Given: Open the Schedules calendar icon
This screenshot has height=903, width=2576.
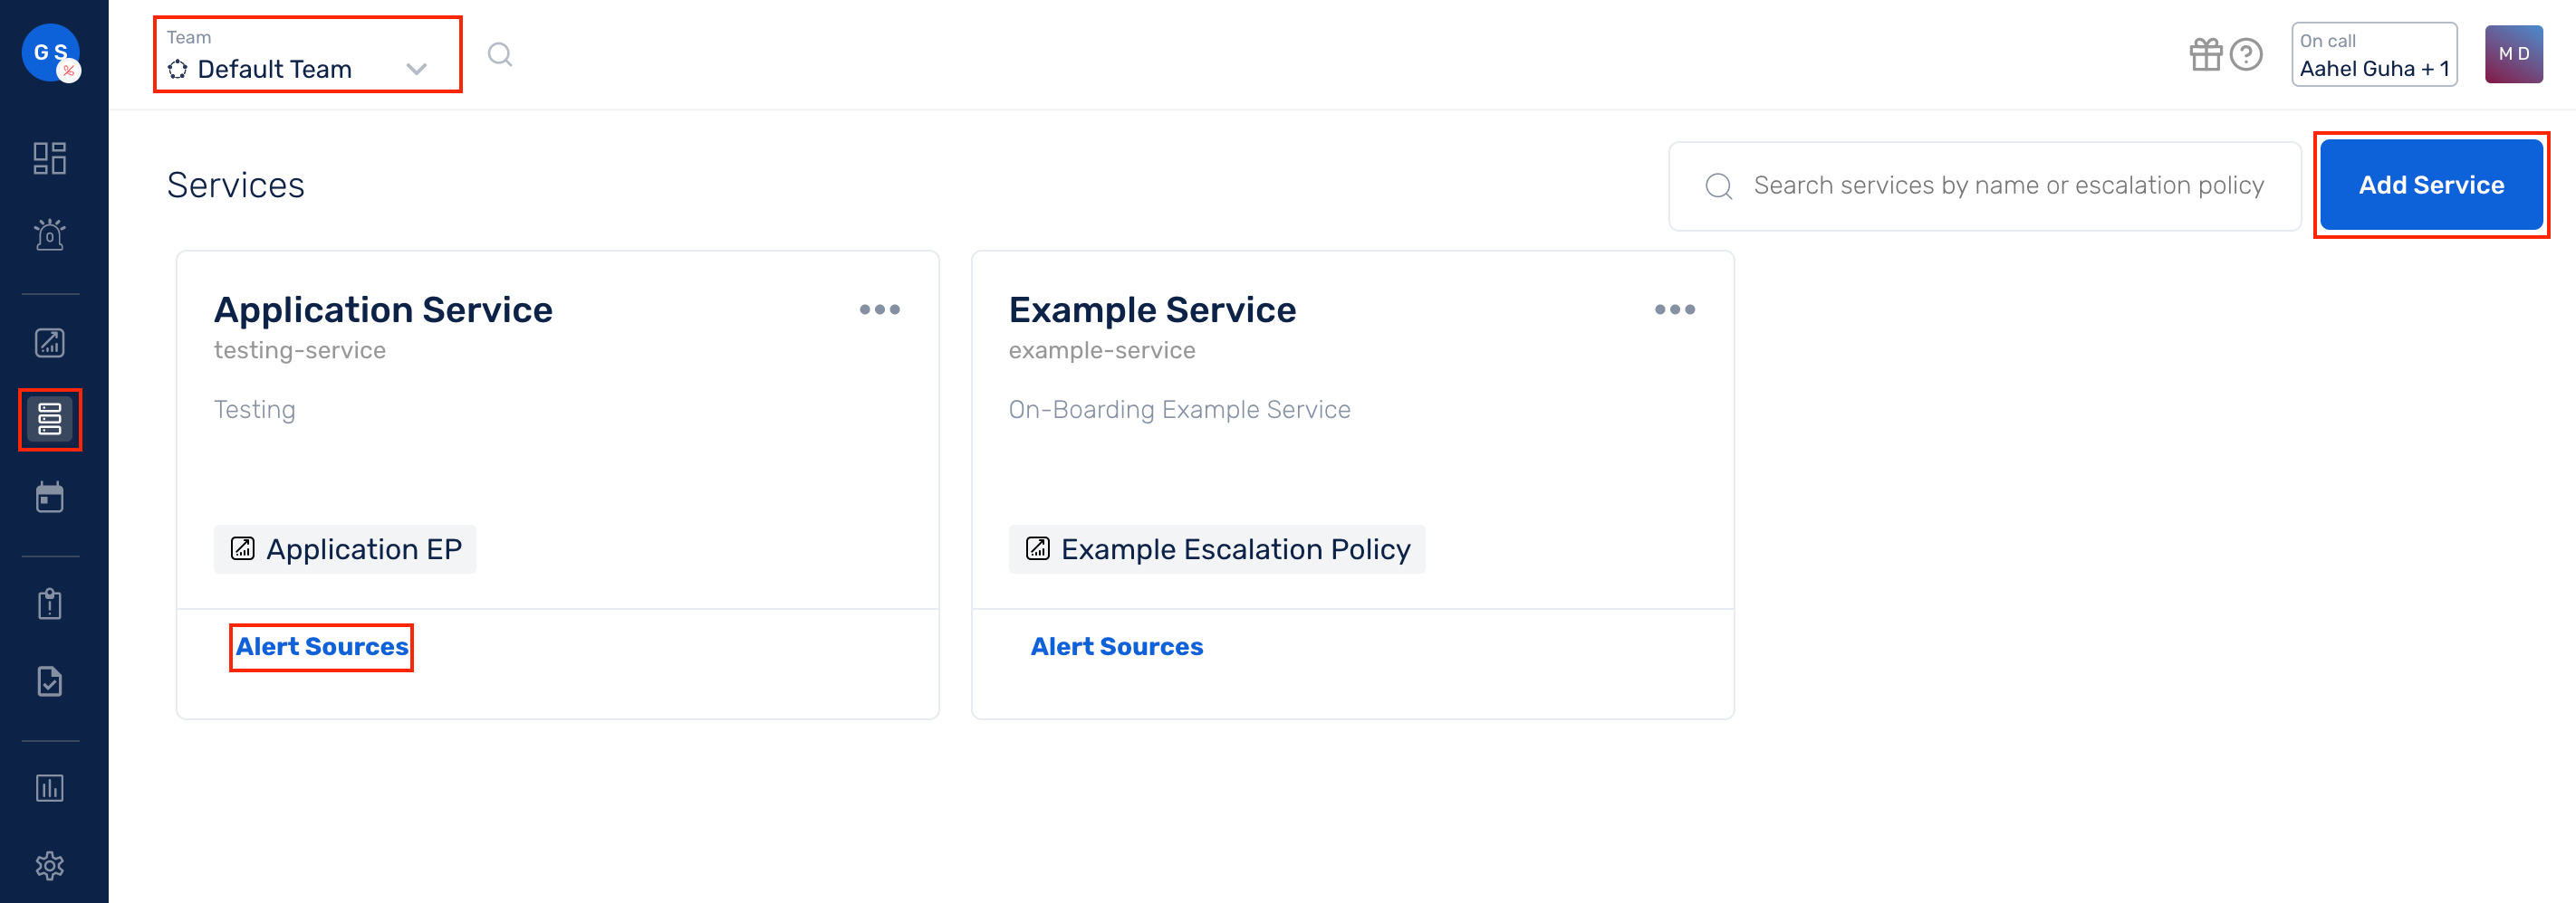Looking at the screenshot, I should 49,497.
